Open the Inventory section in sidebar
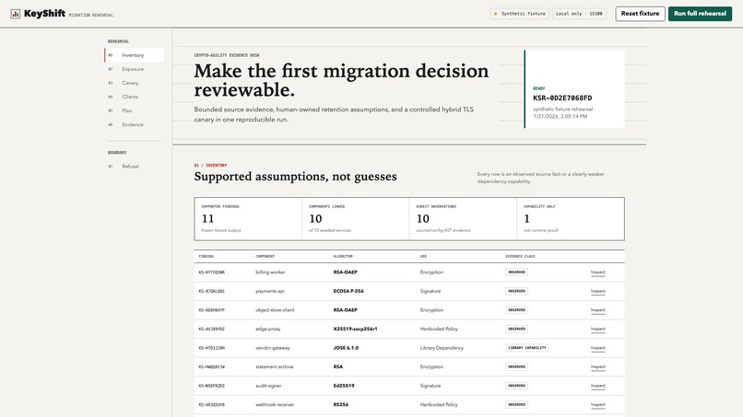This screenshot has height=417, width=743. tap(135, 55)
